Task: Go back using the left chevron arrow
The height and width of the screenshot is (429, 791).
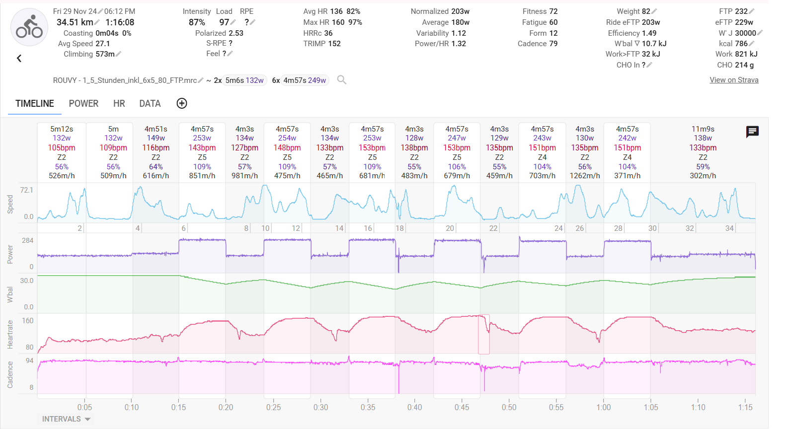Action: [19, 59]
